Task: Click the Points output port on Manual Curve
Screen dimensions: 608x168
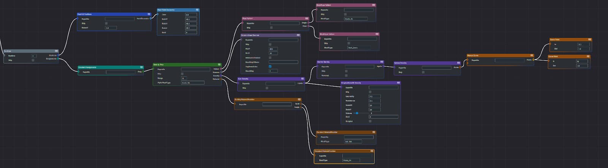Action: pyautogui.click(x=534, y=60)
